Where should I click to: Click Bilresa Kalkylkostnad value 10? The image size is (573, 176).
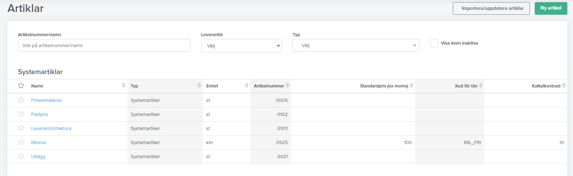(x=561, y=142)
